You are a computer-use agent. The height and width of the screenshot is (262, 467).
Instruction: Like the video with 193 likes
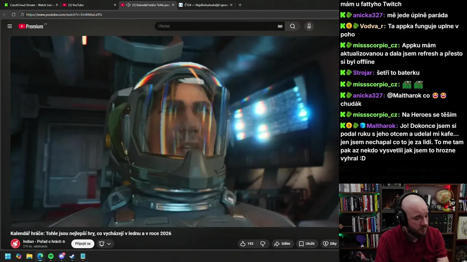247,243
